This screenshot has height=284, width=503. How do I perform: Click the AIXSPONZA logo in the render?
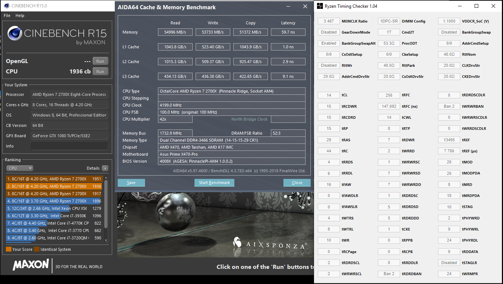[x=270, y=243]
